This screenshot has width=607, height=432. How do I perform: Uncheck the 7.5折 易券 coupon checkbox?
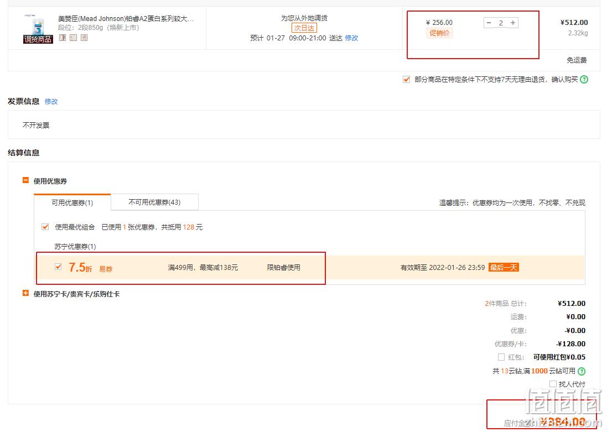click(58, 267)
